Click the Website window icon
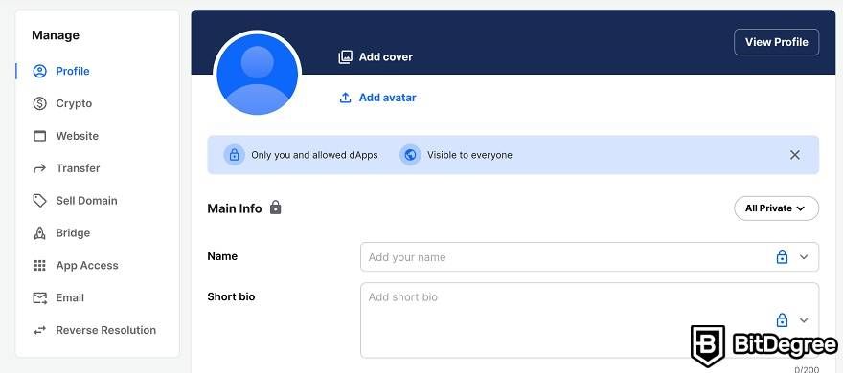The height and width of the screenshot is (373, 843). point(40,136)
